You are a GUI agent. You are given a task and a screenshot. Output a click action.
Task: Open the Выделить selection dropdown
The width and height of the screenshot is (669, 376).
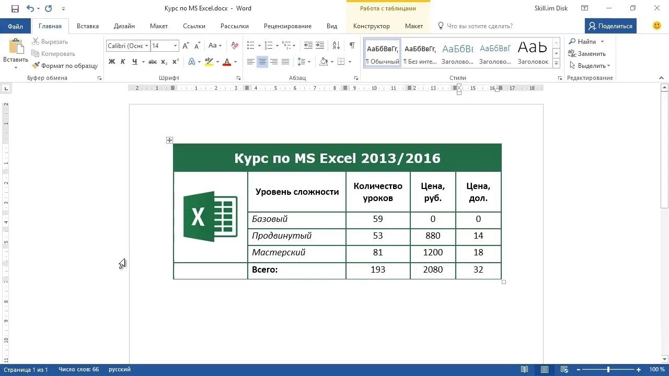590,66
